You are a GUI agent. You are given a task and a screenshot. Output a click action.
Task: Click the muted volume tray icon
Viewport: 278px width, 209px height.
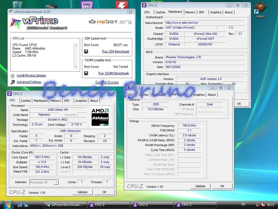[263, 205]
